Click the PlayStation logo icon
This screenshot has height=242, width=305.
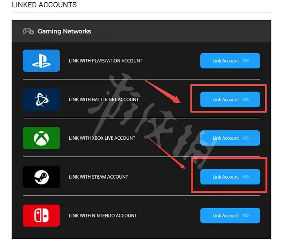[41, 61]
